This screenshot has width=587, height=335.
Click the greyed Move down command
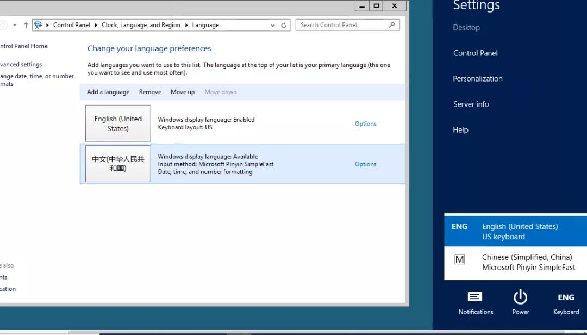coord(221,92)
